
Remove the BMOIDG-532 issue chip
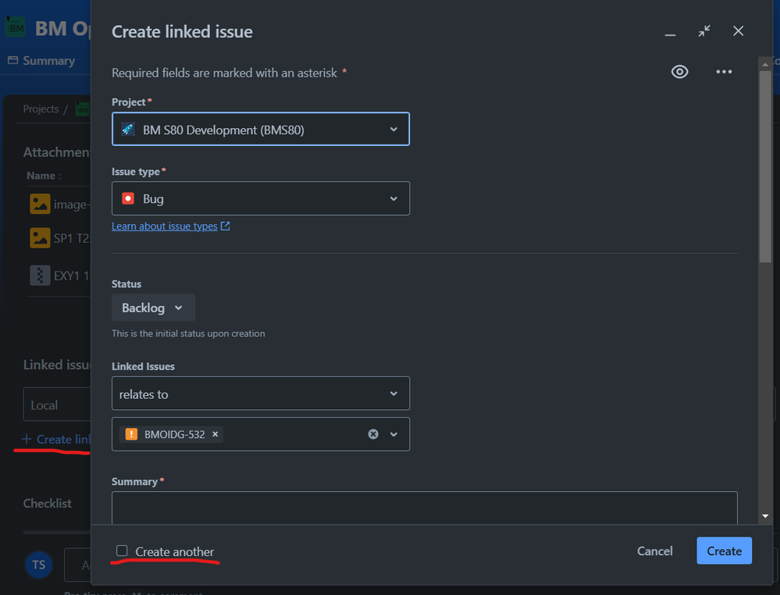[x=215, y=433]
